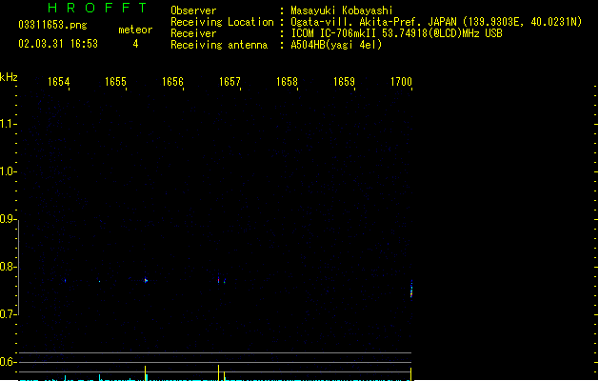Select the ICOM IC-706mkII receiver text

[396, 33]
